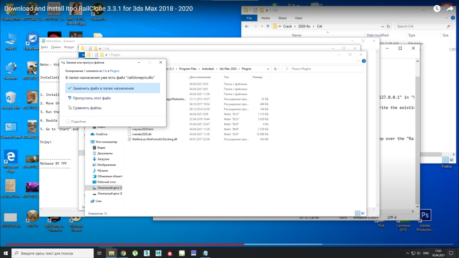This screenshot has width=459, height=258.
Task: Click the Поиск: Plugins search field
Action: (322, 68)
